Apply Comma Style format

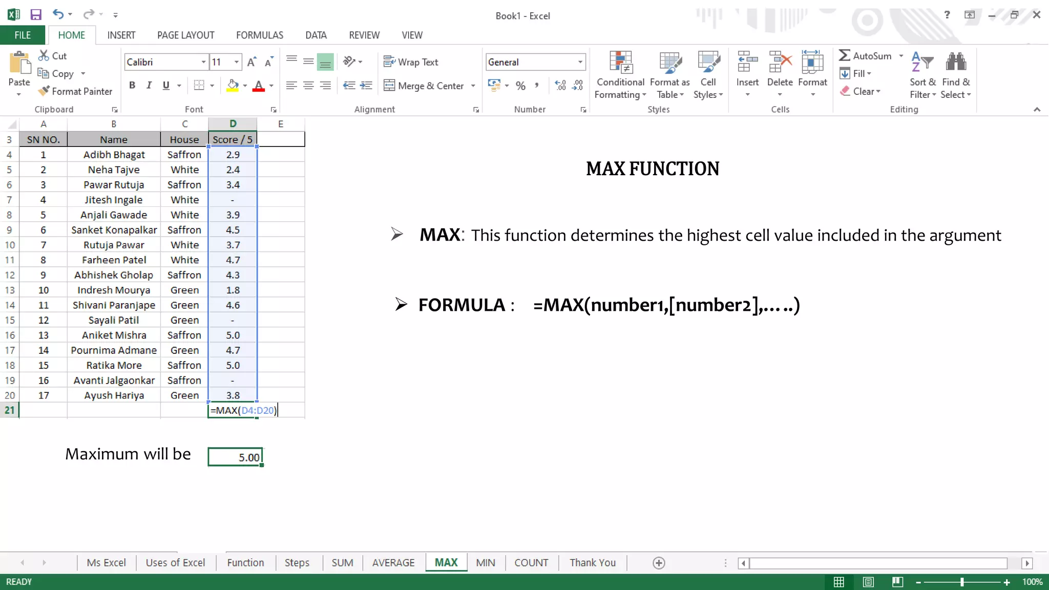click(x=536, y=86)
